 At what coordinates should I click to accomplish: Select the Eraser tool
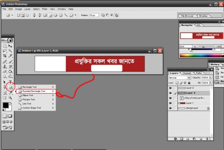4,71
